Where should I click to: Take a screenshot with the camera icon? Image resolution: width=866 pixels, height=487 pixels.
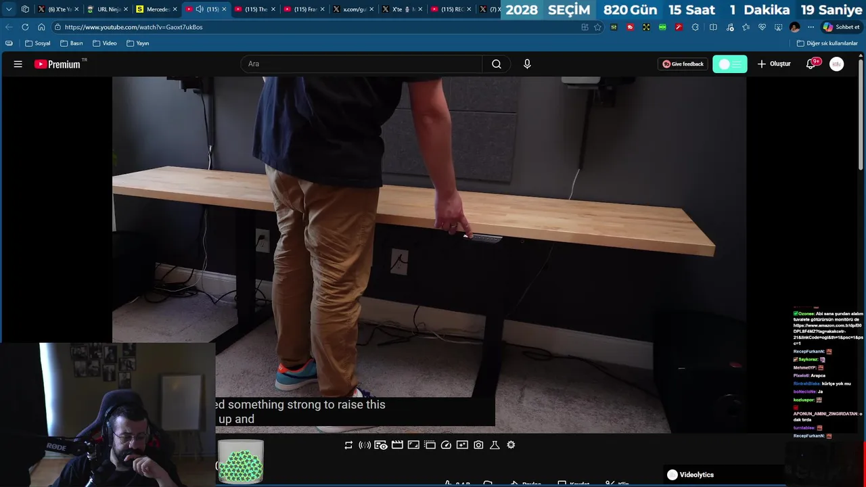pyautogui.click(x=478, y=445)
